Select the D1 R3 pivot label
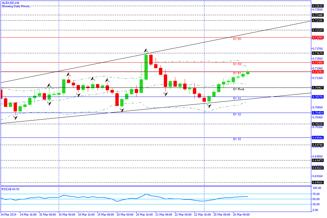Screen dimensions: 327x218 [x=237, y=39]
